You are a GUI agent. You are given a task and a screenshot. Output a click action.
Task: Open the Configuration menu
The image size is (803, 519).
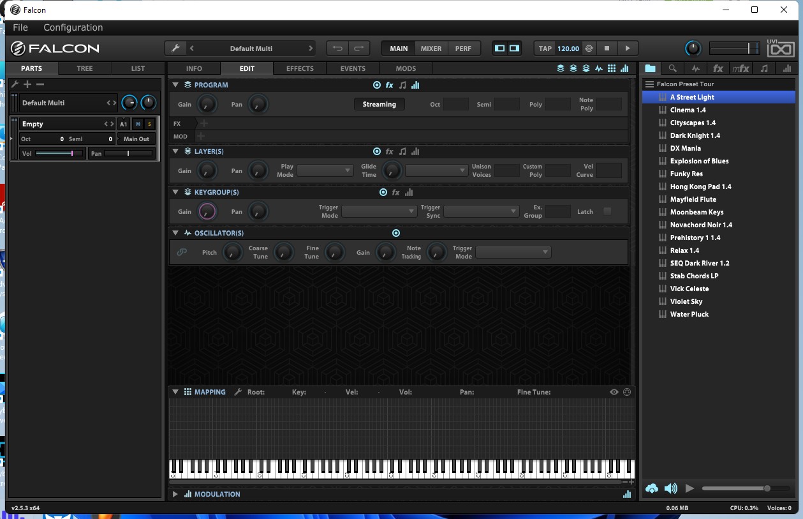click(73, 27)
